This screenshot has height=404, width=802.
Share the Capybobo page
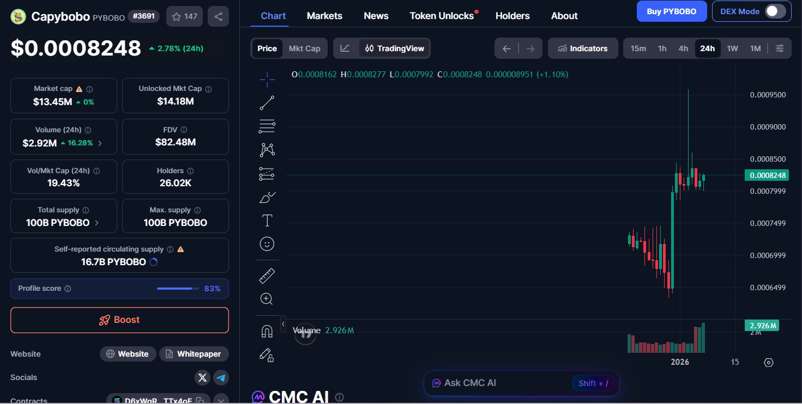pyautogui.click(x=219, y=16)
